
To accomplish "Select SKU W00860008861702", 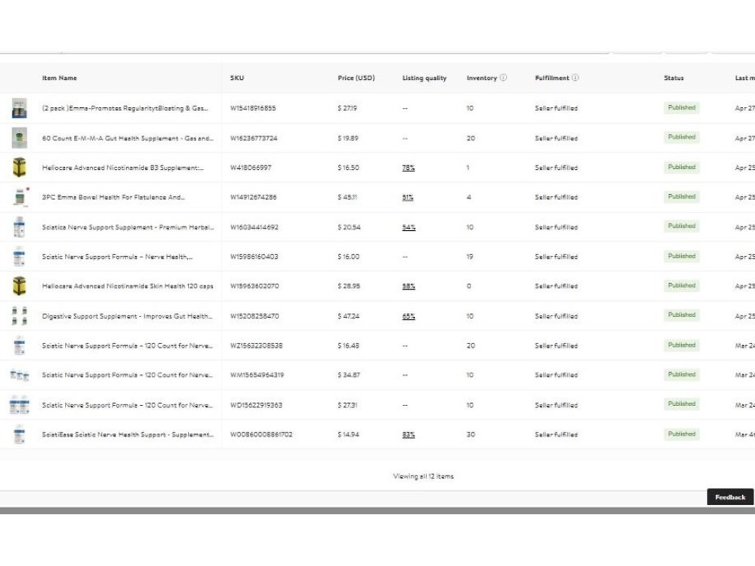I will [261, 435].
